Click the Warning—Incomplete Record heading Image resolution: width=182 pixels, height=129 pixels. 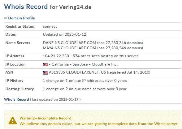pyautogui.click(x=45, y=118)
